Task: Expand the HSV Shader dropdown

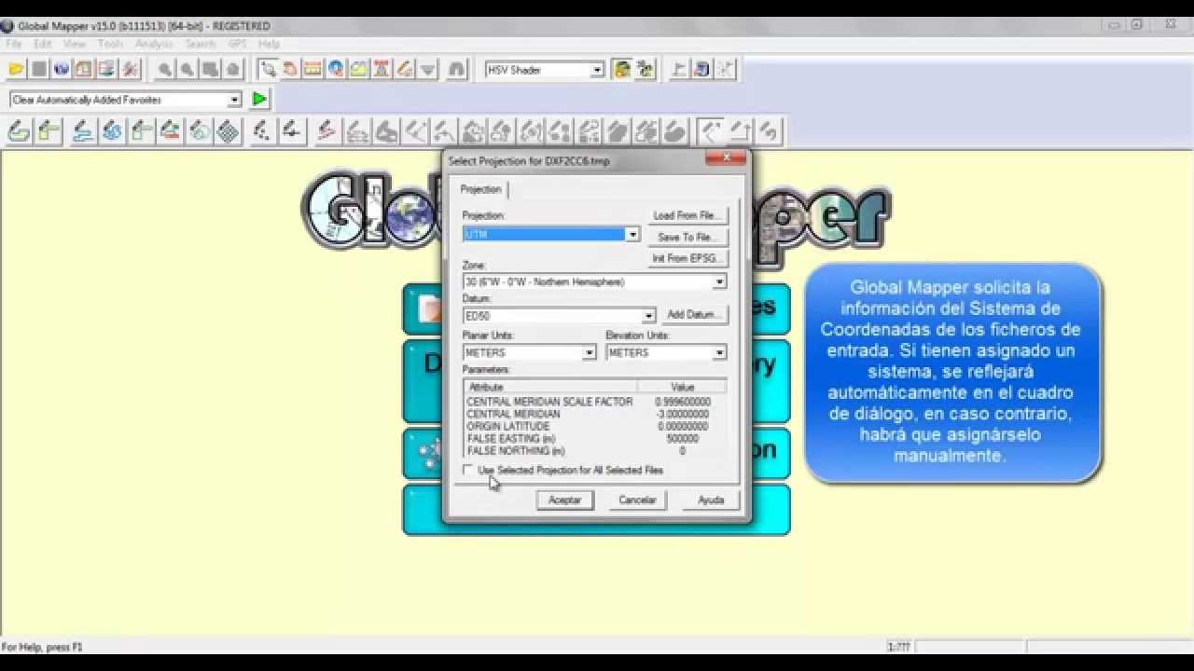Action: tap(597, 70)
